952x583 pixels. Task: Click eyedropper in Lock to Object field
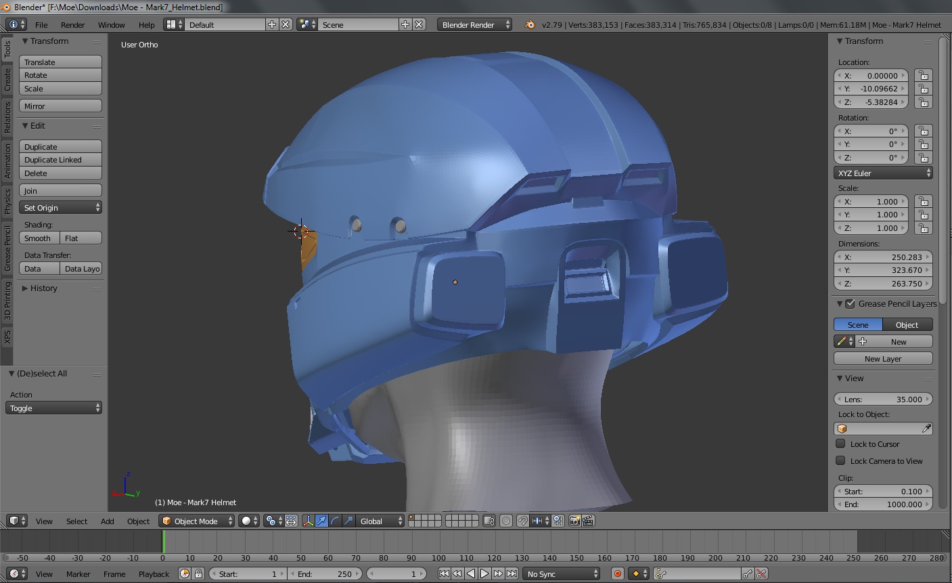click(926, 429)
